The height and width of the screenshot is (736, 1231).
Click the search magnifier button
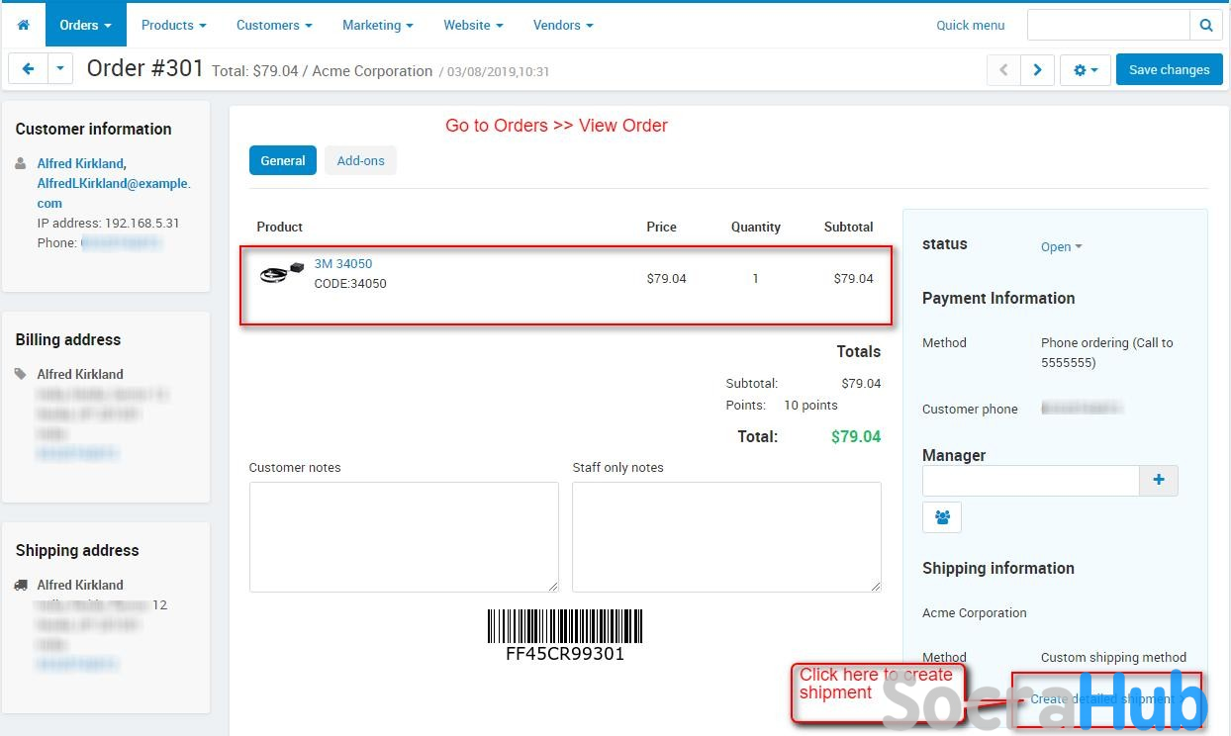coord(1206,25)
